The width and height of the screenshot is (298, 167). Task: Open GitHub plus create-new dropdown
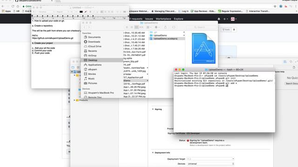(225, 19)
